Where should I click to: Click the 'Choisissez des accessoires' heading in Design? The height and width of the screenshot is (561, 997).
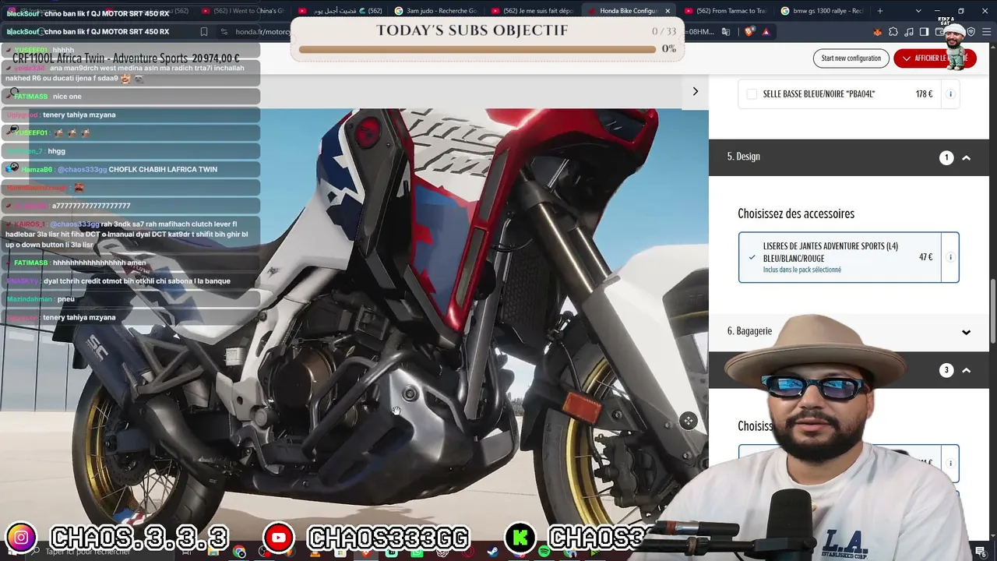pos(796,213)
